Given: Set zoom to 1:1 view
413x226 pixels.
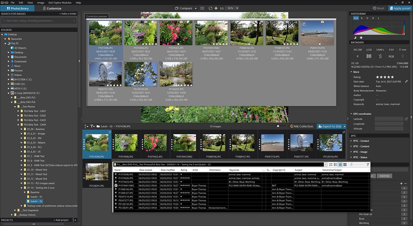Looking at the screenshot, I should tap(221, 8).
